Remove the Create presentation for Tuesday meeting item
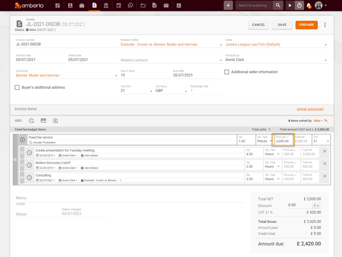 (325, 151)
